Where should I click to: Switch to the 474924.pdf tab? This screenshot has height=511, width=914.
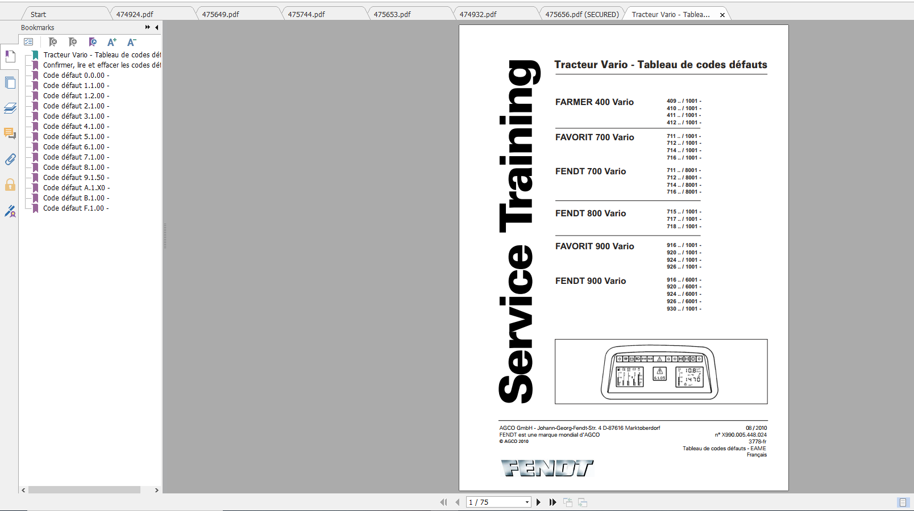pos(135,14)
